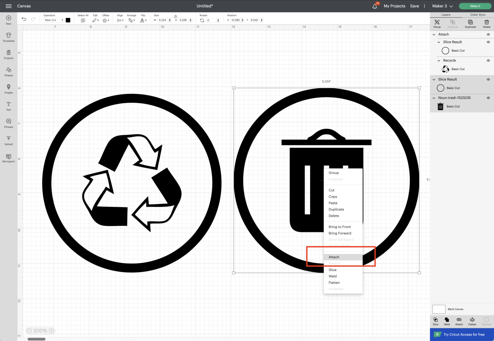Toggle visibility of the Attach group
The width and height of the screenshot is (494, 341).
(488, 35)
